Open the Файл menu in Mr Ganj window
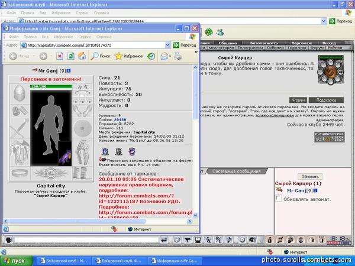355x266 pixels. point(14,37)
